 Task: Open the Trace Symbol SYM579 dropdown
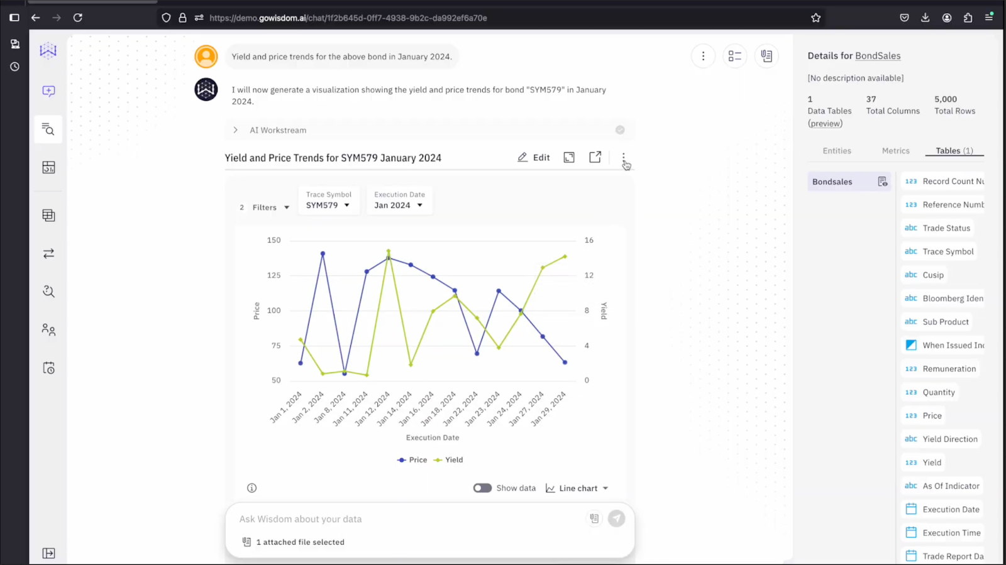[x=328, y=200]
